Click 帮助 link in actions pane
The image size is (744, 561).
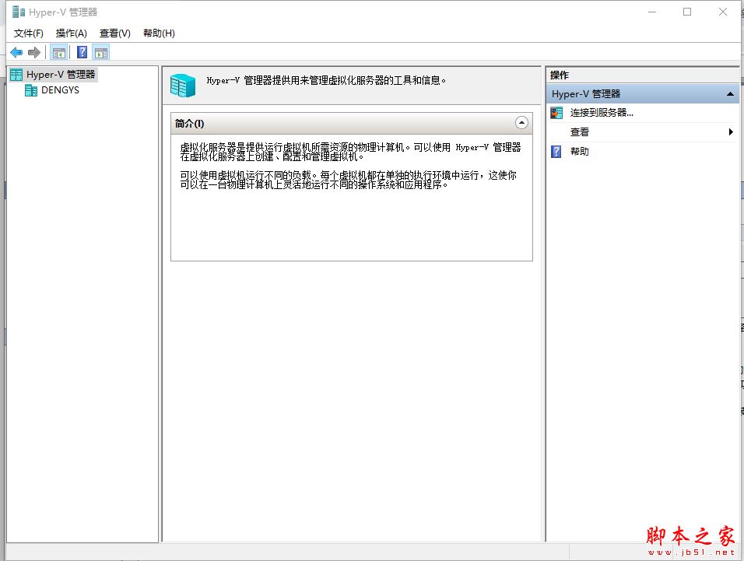580,152
